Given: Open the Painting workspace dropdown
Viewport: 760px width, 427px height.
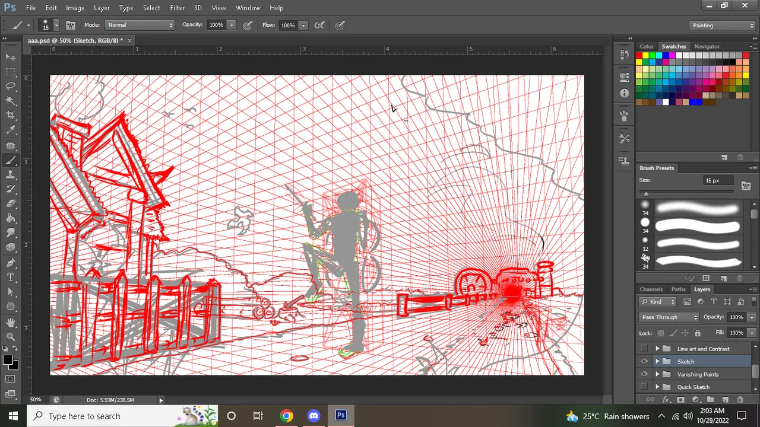Looking at the screenshot, I should [x=723, y=26].
